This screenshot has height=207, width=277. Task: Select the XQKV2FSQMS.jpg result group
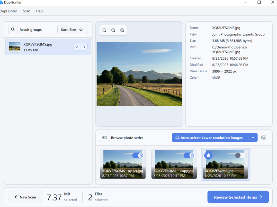click(48, 47)
